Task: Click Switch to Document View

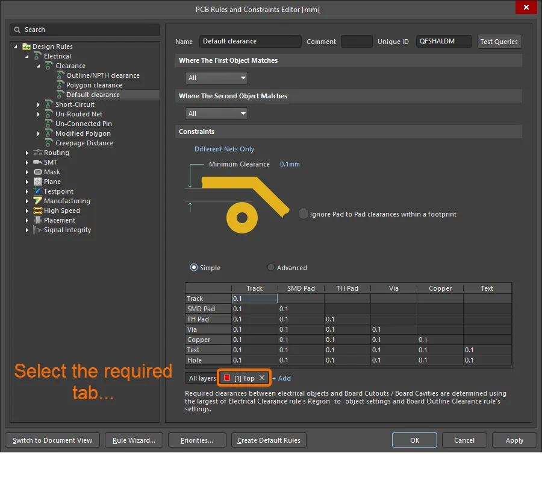Action: coord(52,440)
